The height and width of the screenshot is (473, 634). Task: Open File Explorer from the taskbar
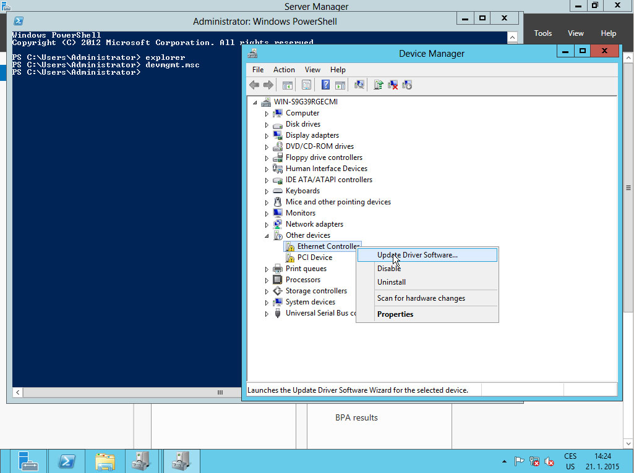(105, 461)
